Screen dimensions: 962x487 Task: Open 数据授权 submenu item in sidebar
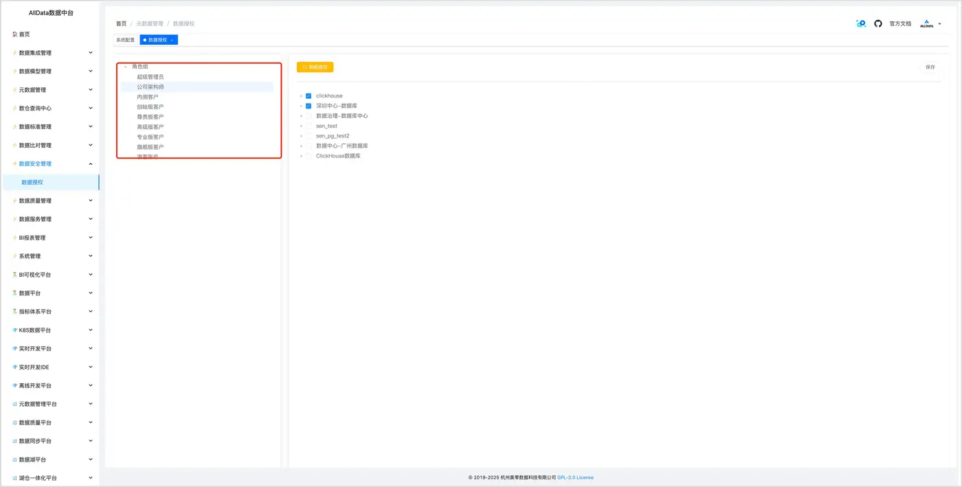click(x=49, y=183)
